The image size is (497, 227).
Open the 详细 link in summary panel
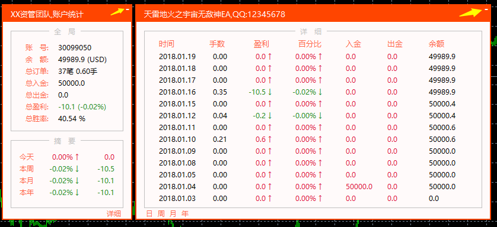(x=113, y=214)
